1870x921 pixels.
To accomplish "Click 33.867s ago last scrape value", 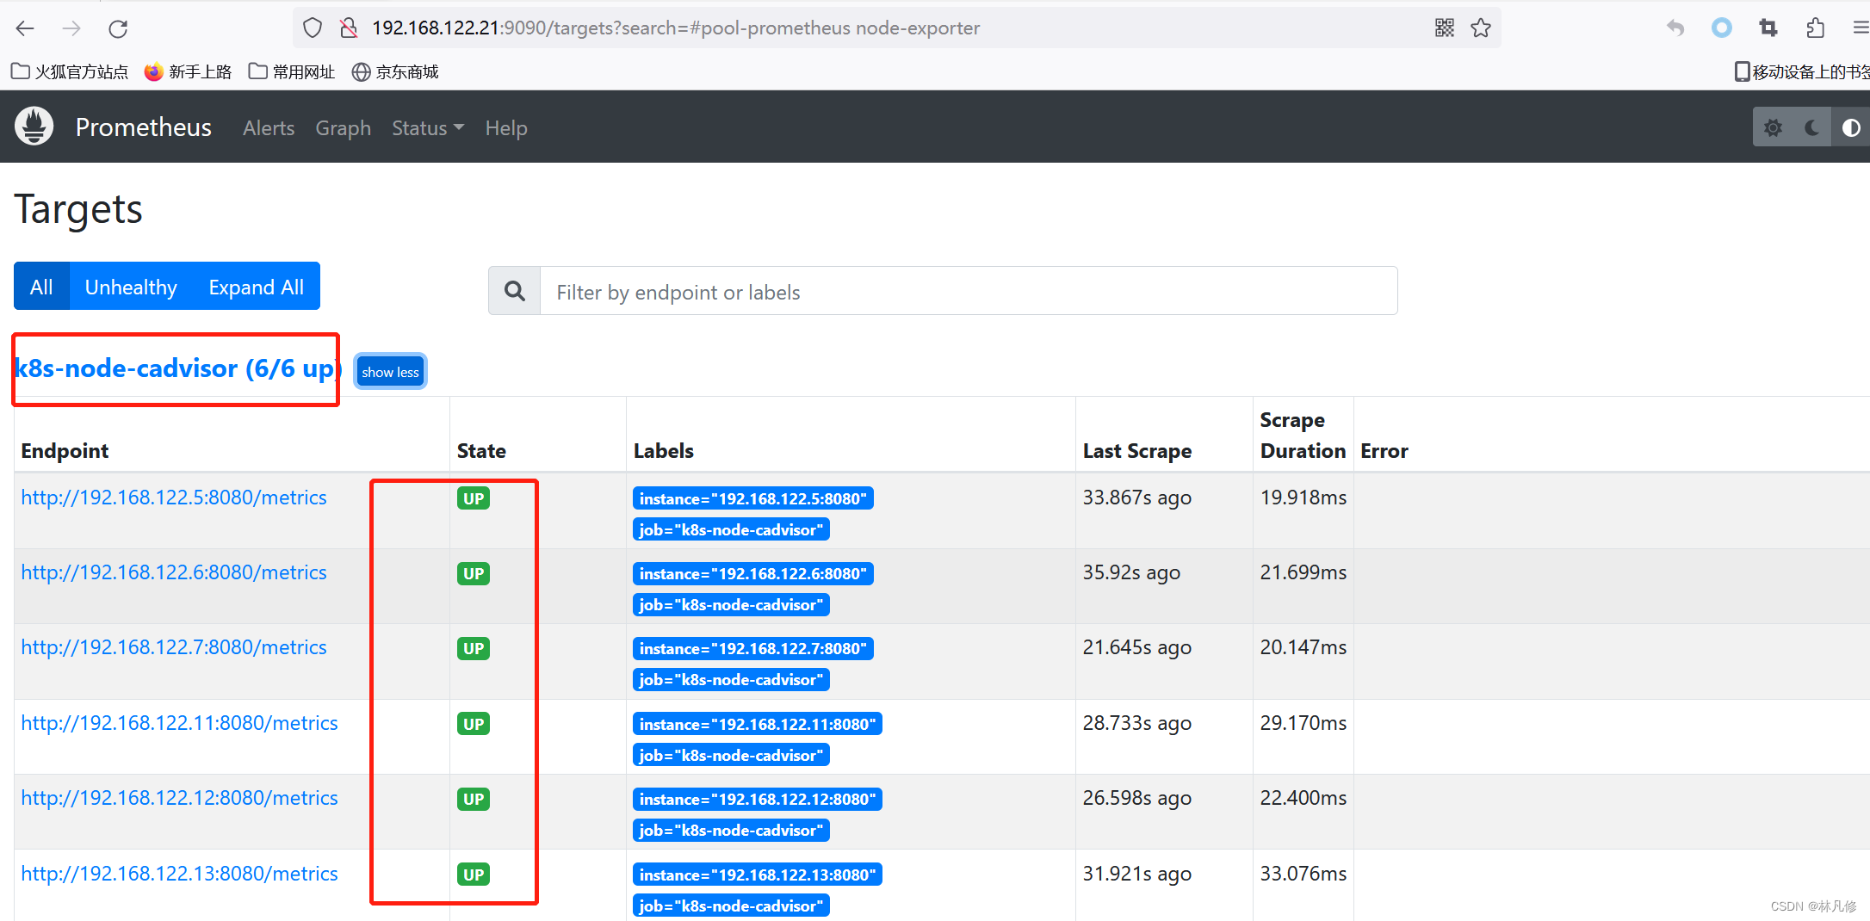I will (1137, 498).
